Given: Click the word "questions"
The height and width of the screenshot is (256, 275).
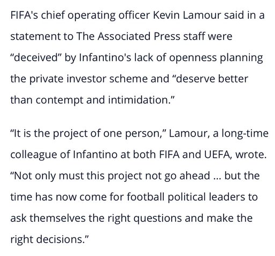Looking at the screenshot, I should [x=158, y=219].
